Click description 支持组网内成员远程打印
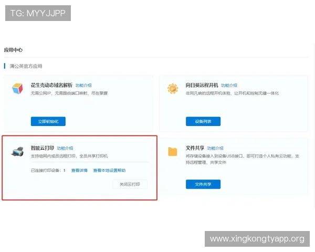The image size is (315, 252). 69,156
